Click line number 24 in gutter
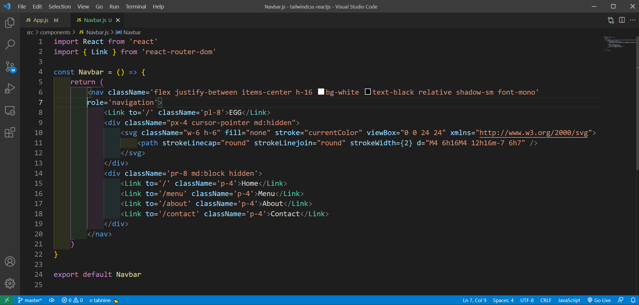 38,275
